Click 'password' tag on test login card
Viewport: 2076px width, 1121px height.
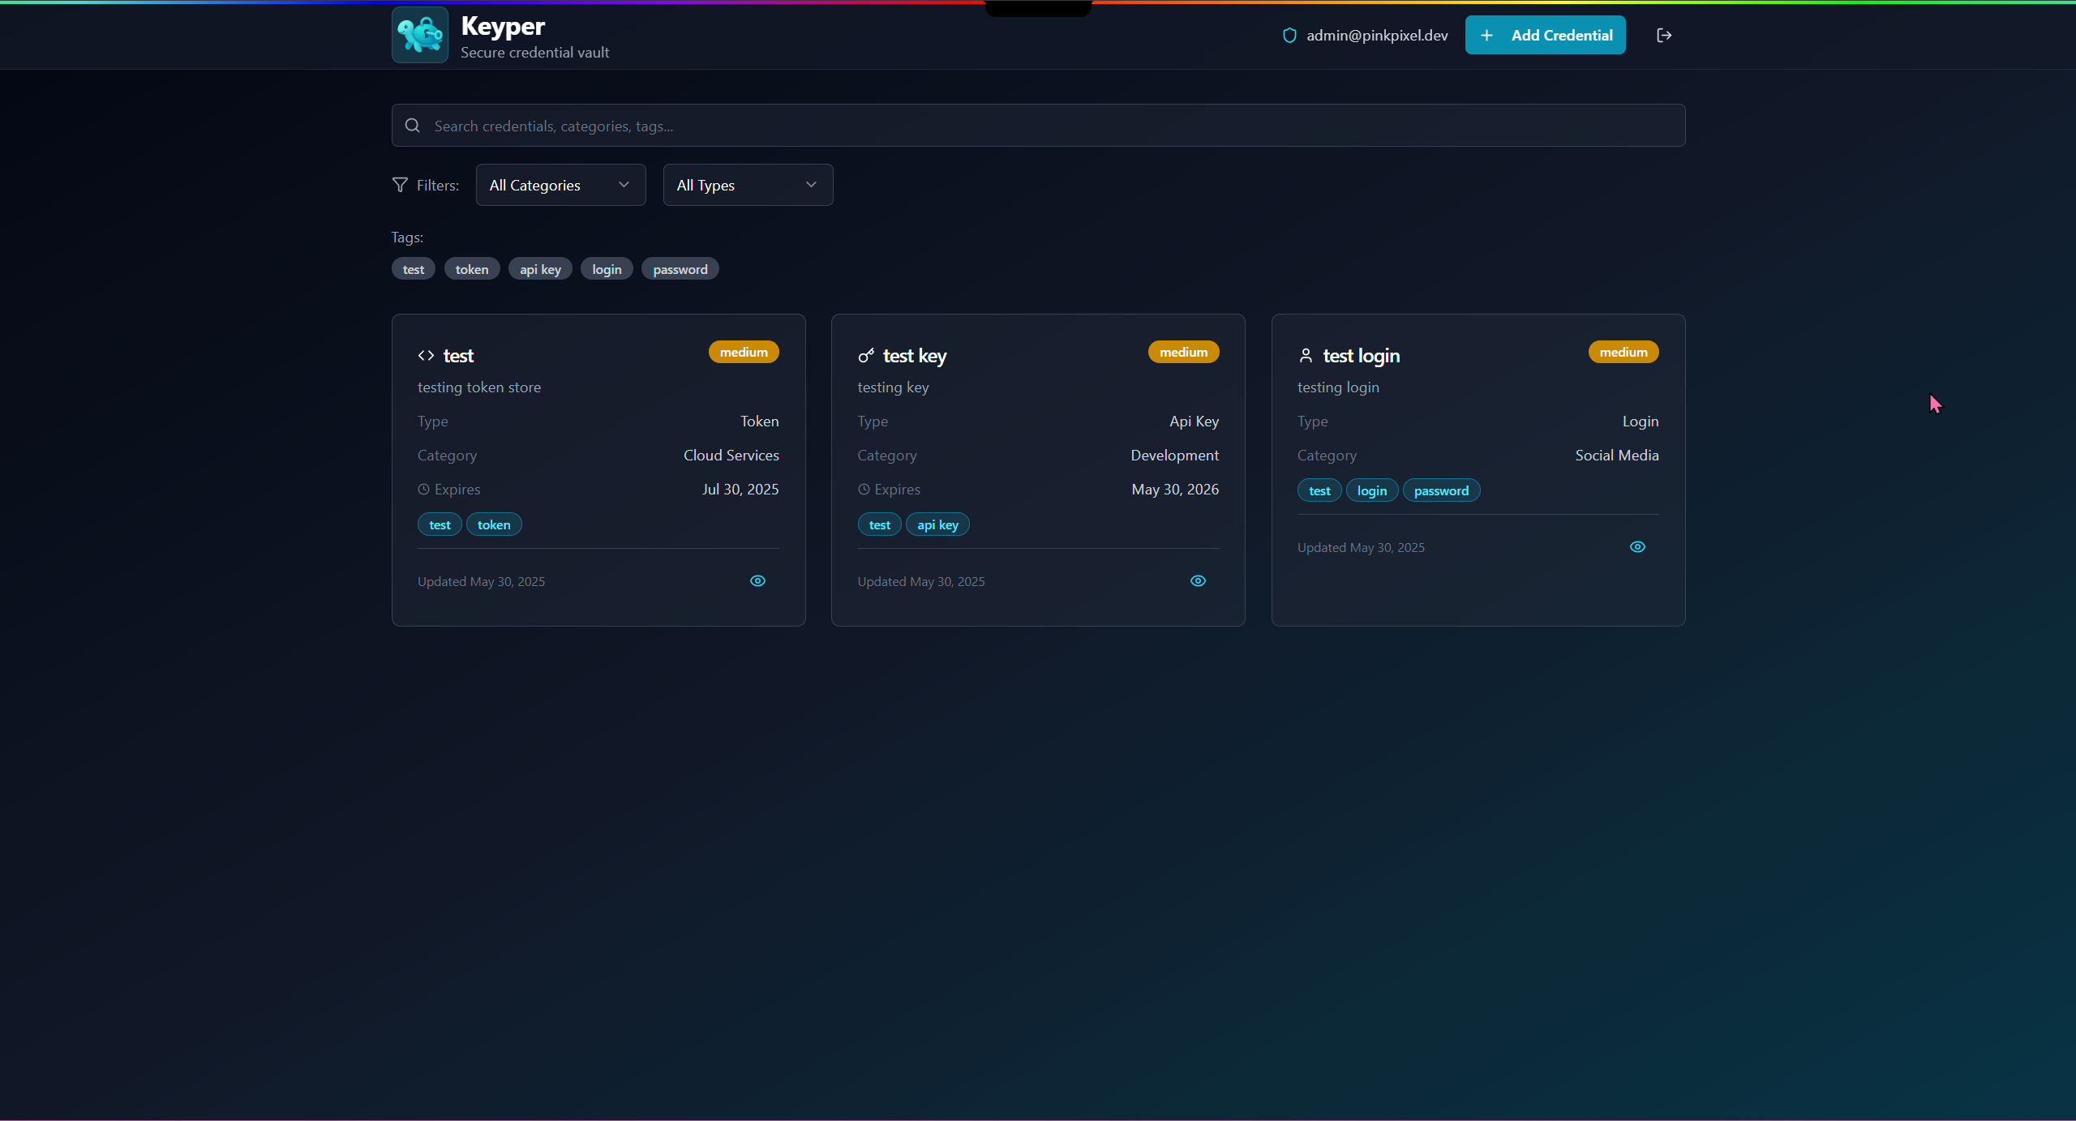coord(1441,490)
